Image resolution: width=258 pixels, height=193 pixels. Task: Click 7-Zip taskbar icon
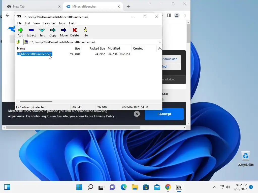click(x=179, y=187)
